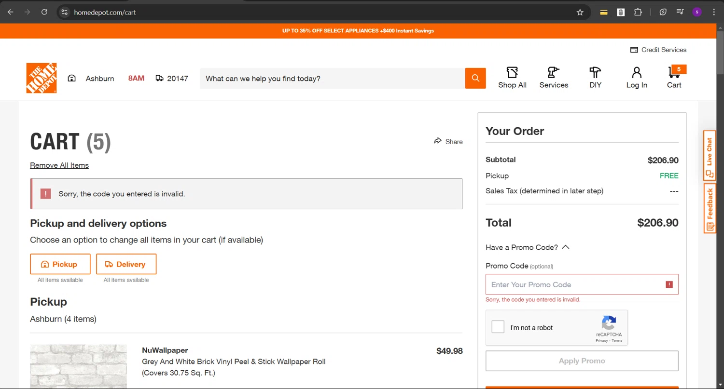Click the 8AM store hours text

[x=136, y=78]
